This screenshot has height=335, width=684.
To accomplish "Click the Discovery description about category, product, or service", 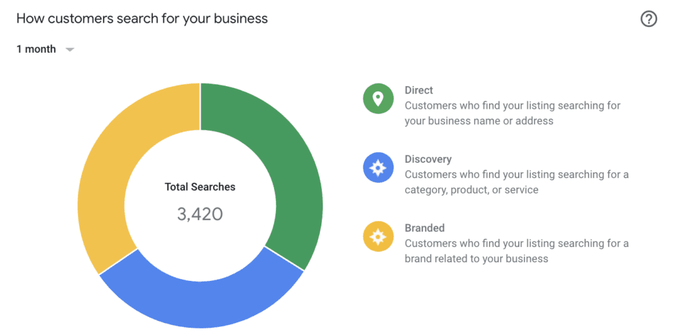I will tap(516, 182).
